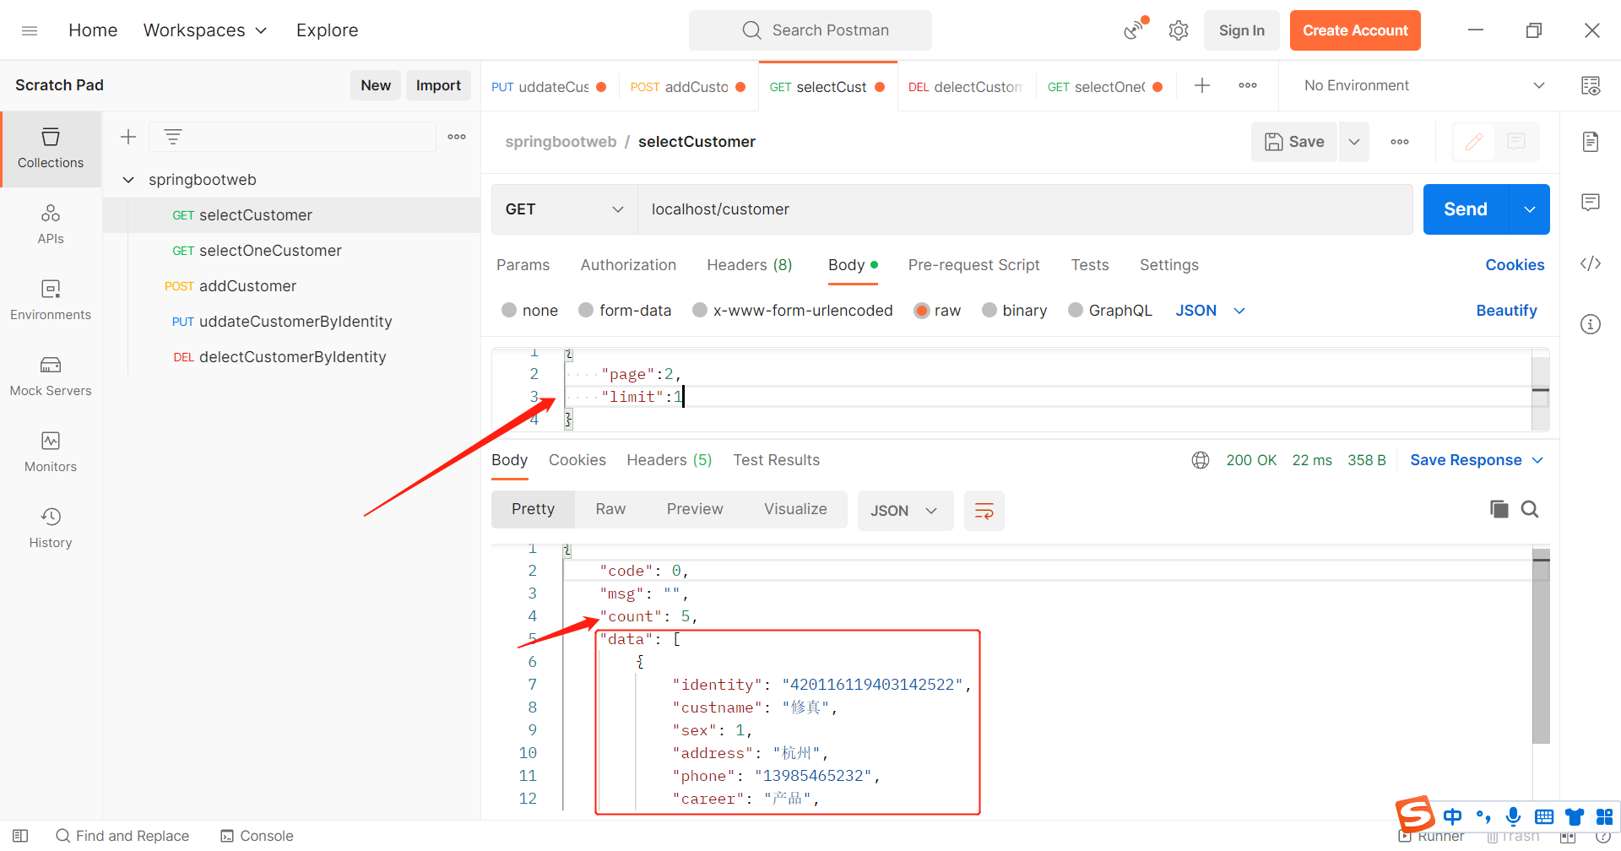
Task: Change the raw body JSON format dropdown
Action: [1211, 311]
